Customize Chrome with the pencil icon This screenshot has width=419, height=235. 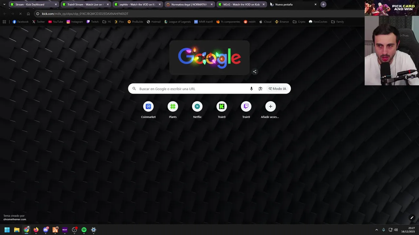412,218
